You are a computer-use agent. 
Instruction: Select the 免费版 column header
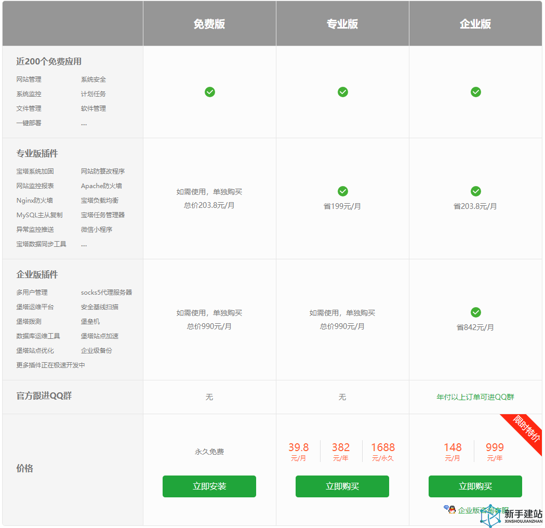(209, 23)
